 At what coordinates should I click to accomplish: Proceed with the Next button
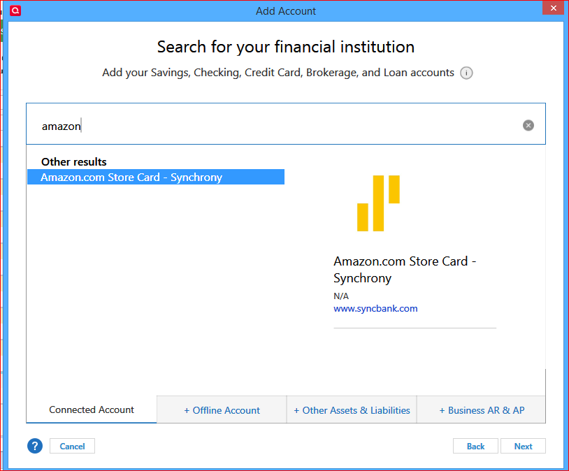click(523, 446)
